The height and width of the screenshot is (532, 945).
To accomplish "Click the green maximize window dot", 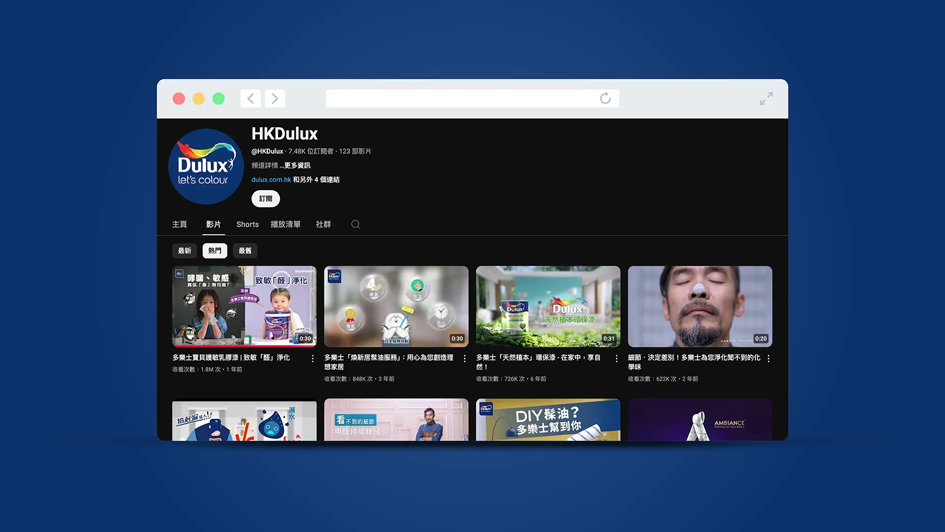I will tap(219, 99).
